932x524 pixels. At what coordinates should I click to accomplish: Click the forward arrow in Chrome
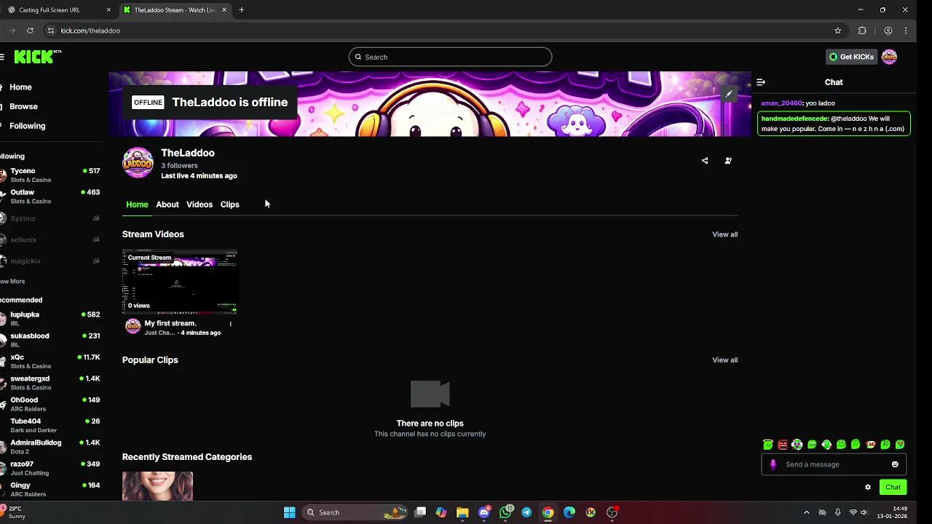[x=11, y=31]
